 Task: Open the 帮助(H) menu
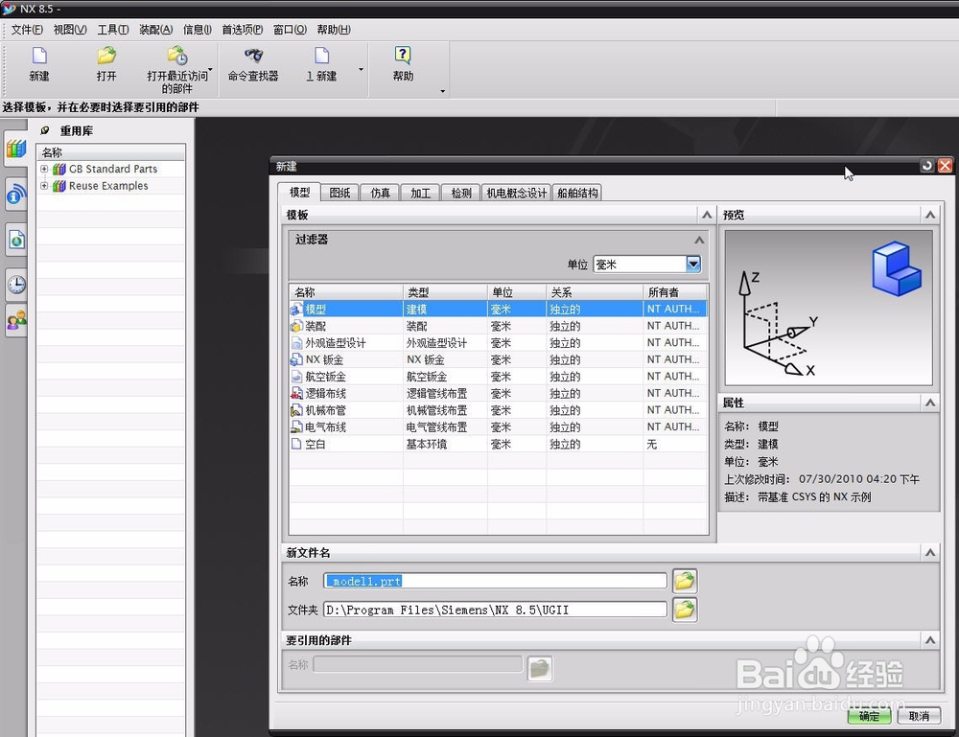[334, 30]
